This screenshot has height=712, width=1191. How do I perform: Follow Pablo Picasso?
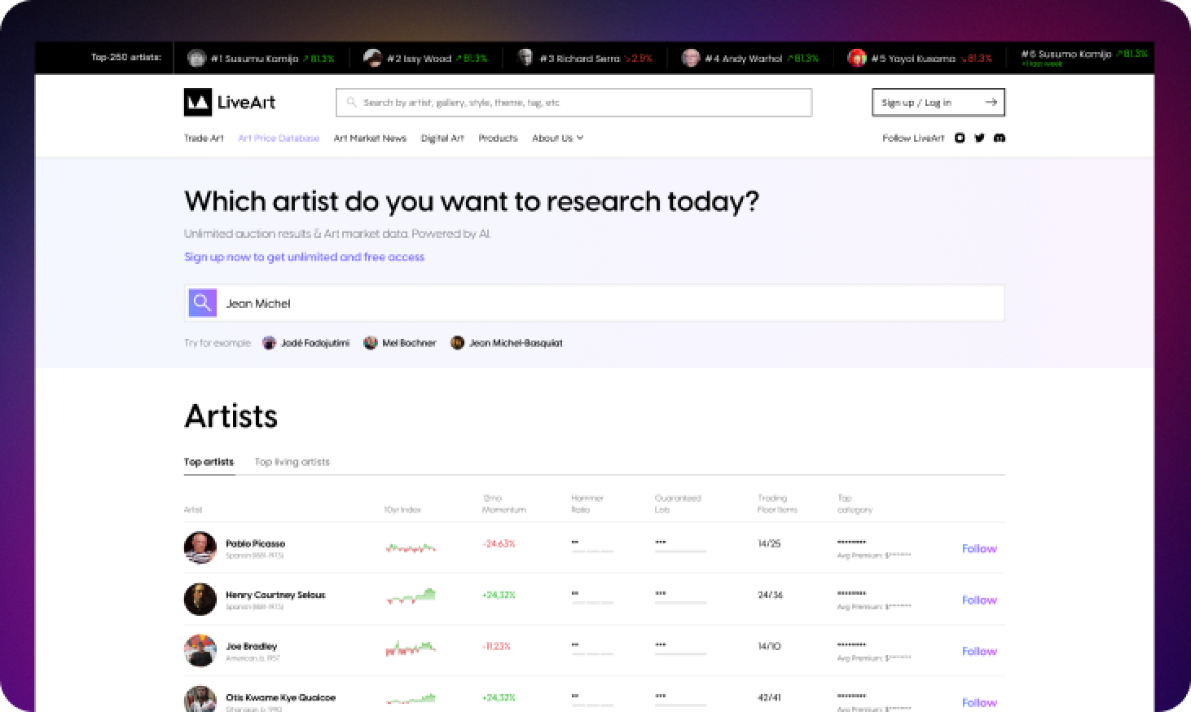click(979, 548)
